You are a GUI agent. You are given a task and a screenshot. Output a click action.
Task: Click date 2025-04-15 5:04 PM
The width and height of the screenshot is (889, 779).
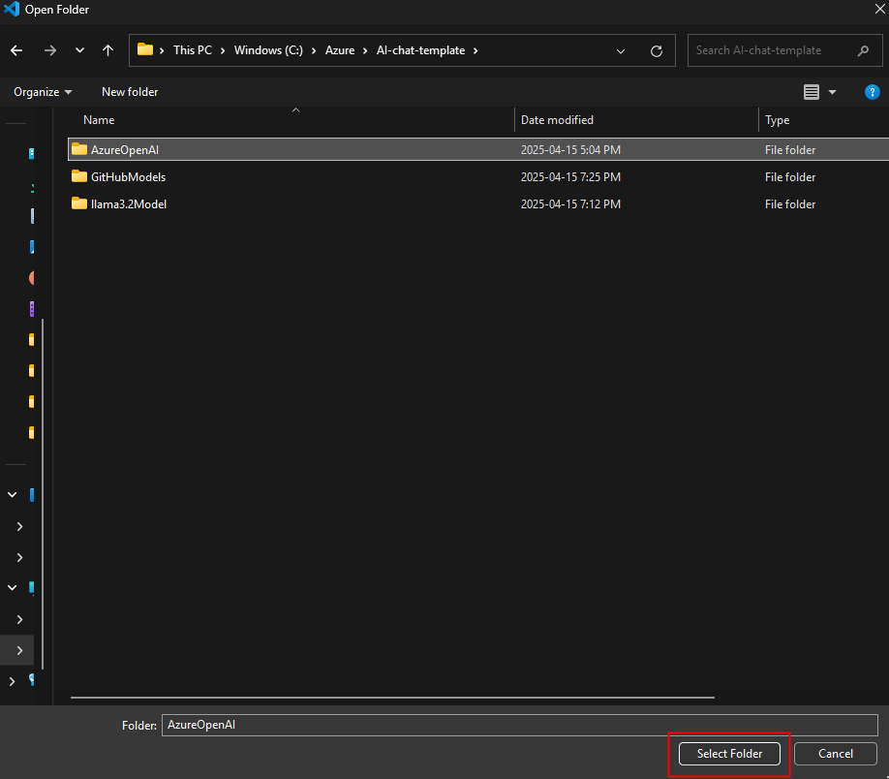[x=570, y=150]
